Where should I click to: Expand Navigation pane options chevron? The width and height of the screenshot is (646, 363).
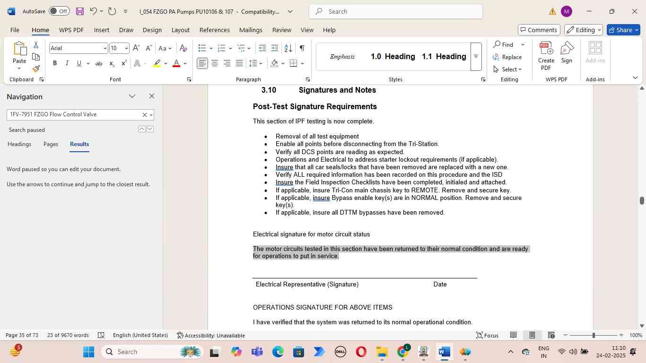pos(132,96)
